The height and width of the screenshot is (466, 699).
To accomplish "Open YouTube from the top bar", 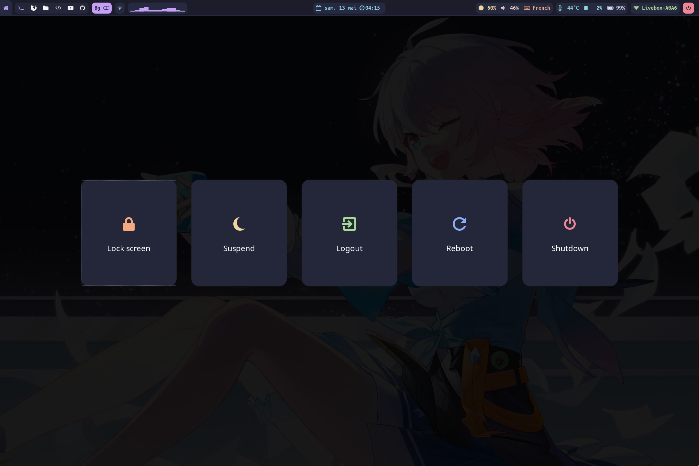I will pyautogui.click(x=71, y=8).
